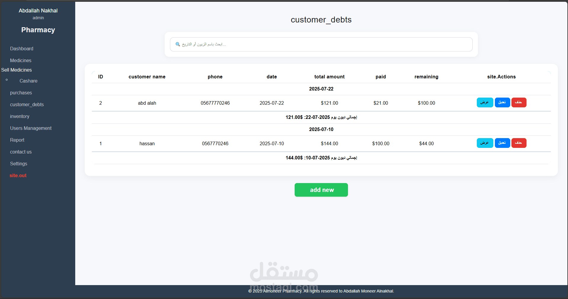Click the Abdallah Nakhal user name
The height and width of the screenshot is (299, 568).
(38, 11)
